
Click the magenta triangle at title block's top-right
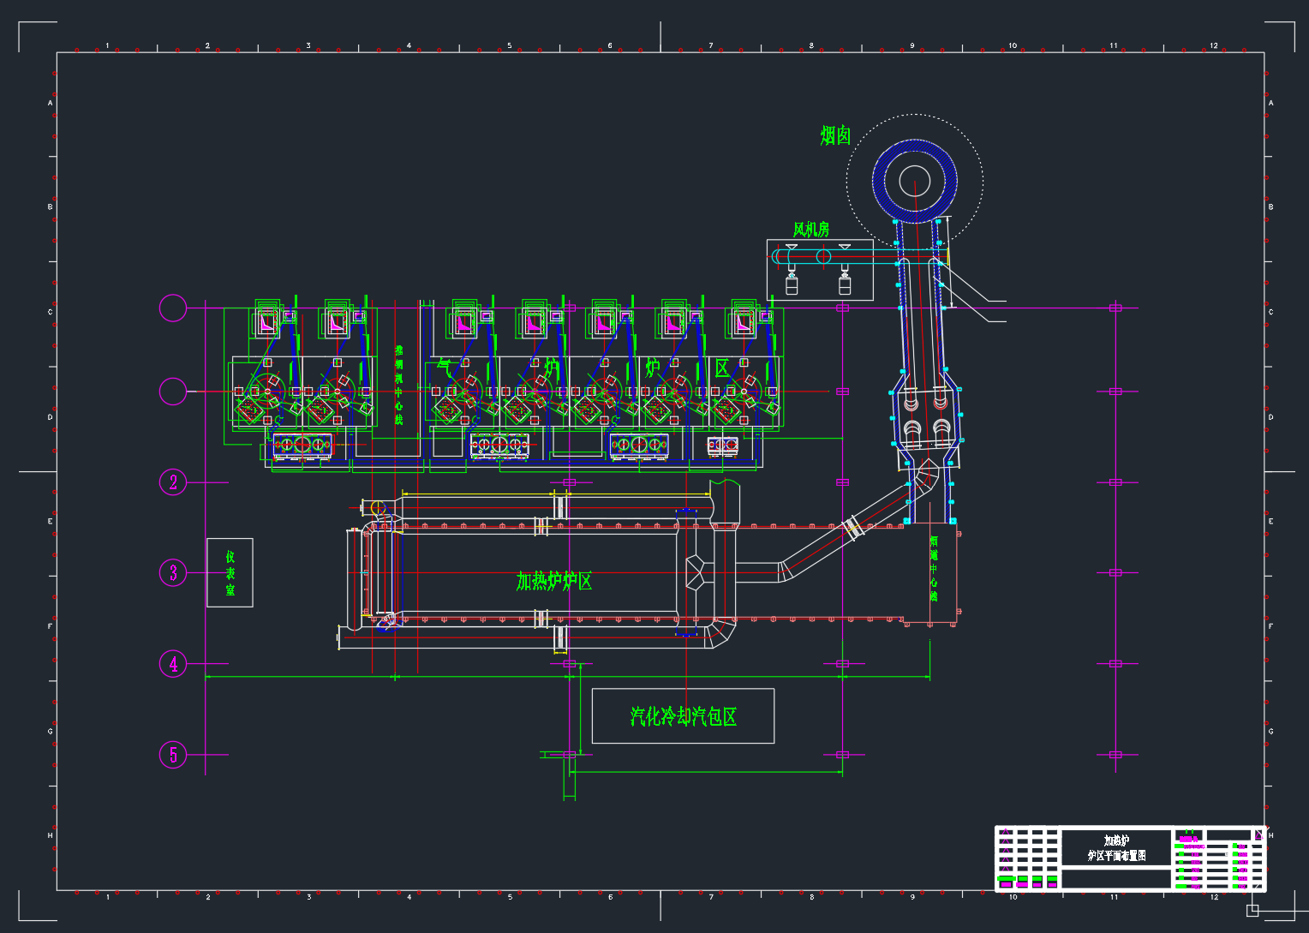1258,834
